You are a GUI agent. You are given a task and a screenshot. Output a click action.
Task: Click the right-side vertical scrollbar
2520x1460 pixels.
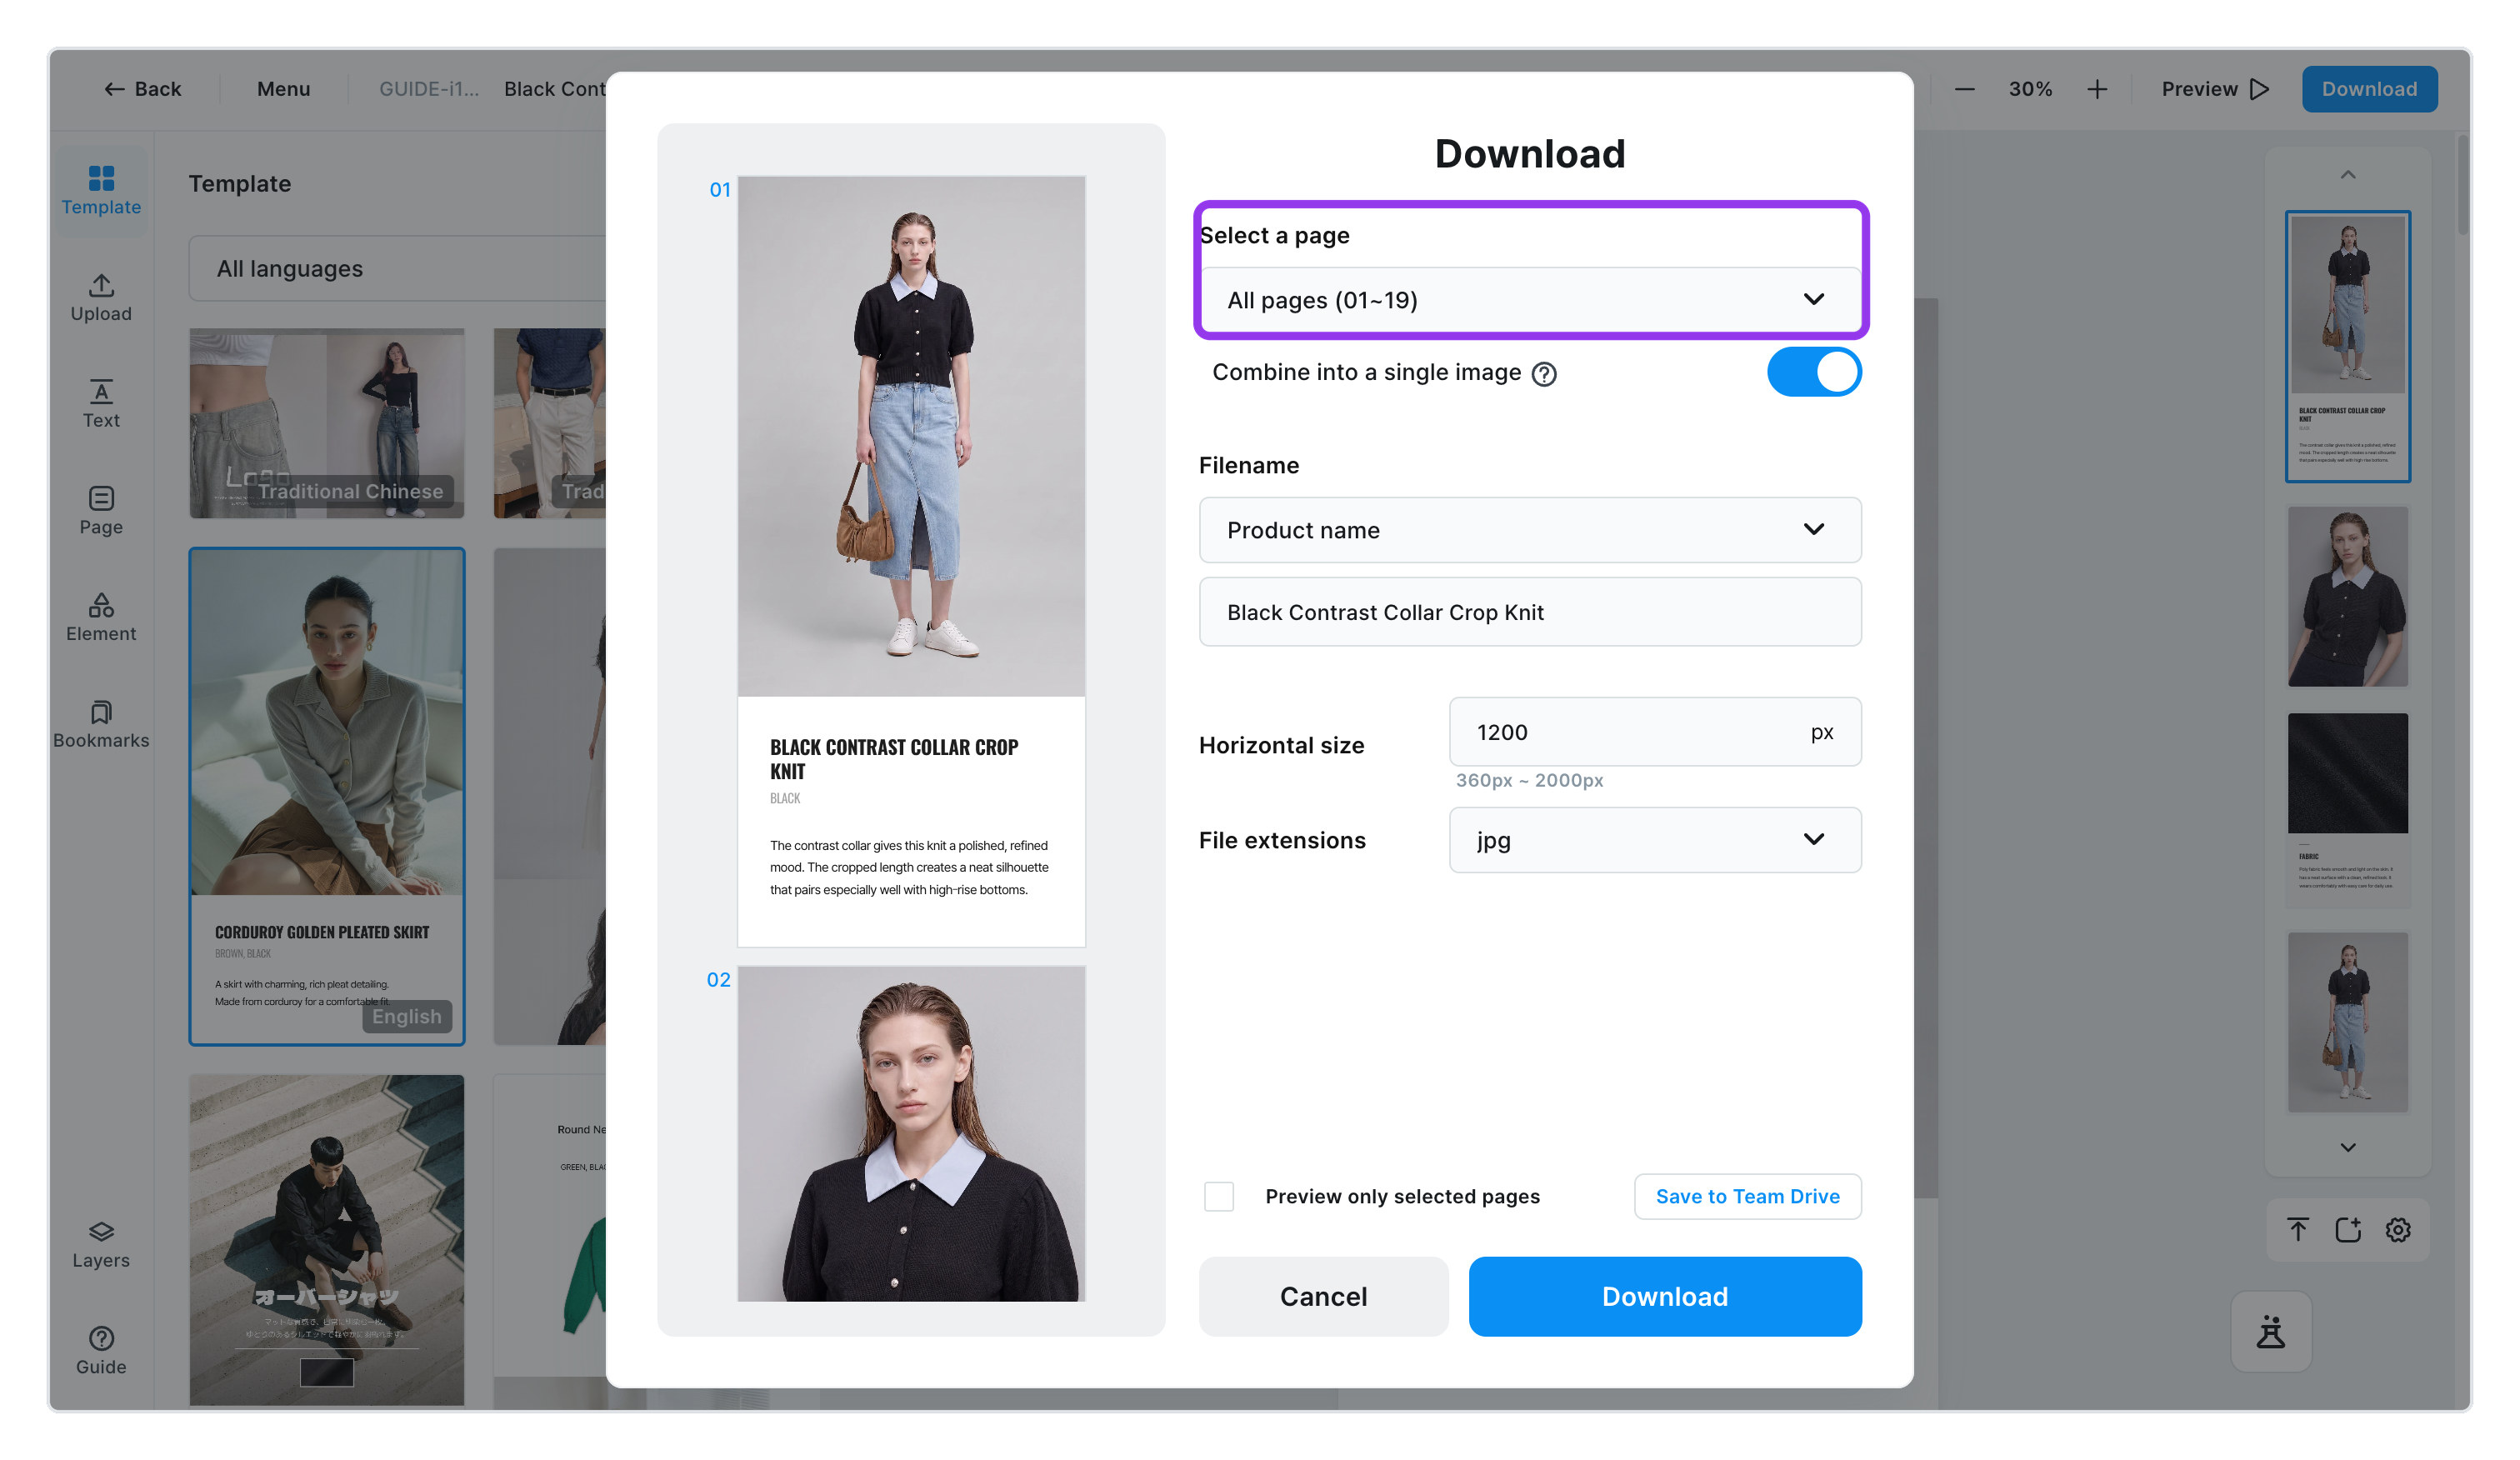(2464, 186)
